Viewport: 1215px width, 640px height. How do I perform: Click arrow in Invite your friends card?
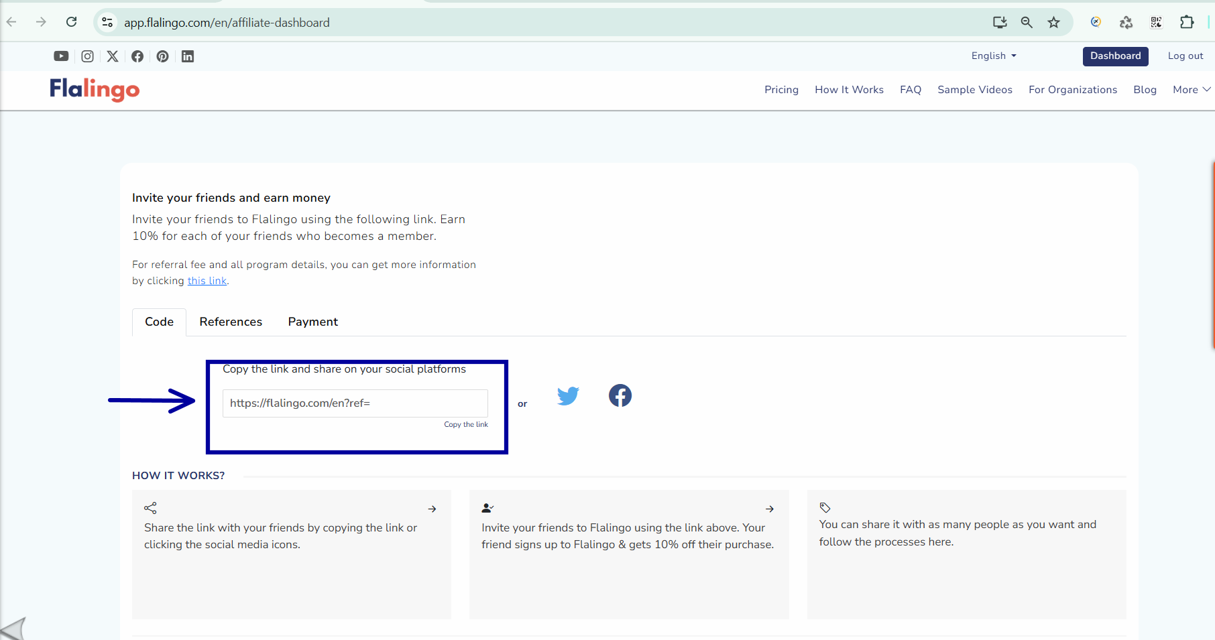[770, 509]
